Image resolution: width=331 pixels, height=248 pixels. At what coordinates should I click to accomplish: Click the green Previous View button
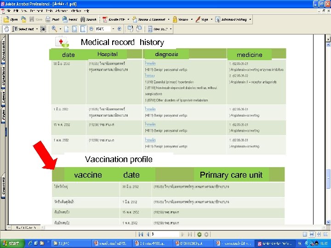tap(199, 234)
